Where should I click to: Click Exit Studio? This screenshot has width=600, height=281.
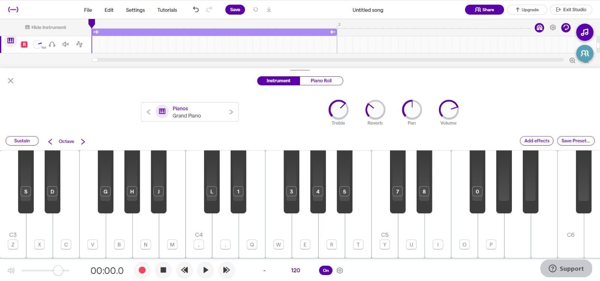click(x=571, y=10)
